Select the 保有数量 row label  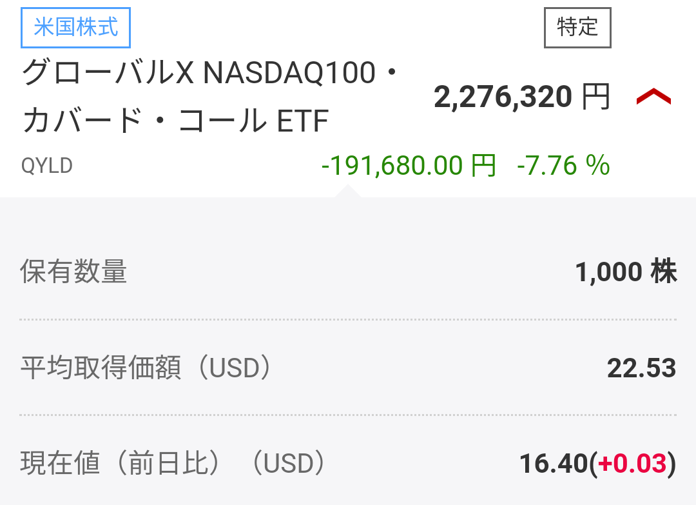[x=73, y=272]
